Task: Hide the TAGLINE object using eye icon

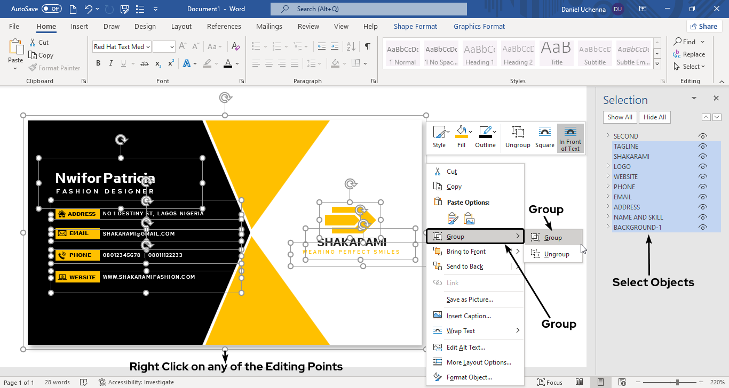Action: [x=702, y=147]
